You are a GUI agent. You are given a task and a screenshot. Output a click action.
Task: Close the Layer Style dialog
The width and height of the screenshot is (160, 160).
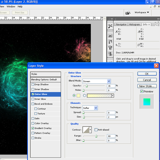[156, 66]
